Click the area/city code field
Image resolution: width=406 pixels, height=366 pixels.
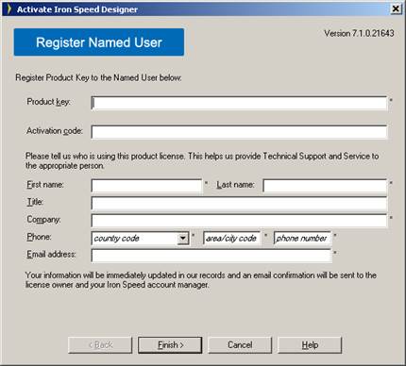231,239
